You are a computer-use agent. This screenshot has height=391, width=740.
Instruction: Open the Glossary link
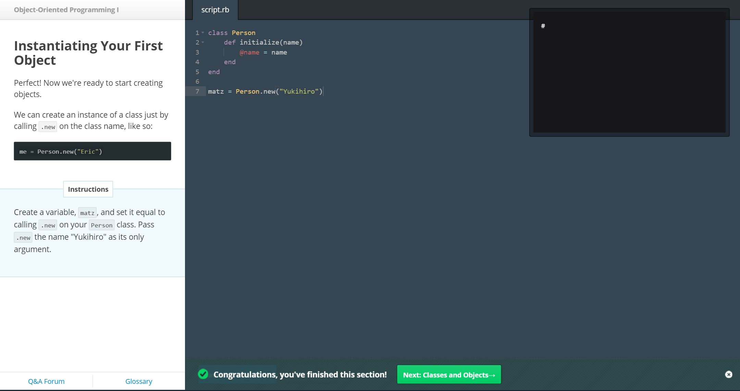(139, 381)
